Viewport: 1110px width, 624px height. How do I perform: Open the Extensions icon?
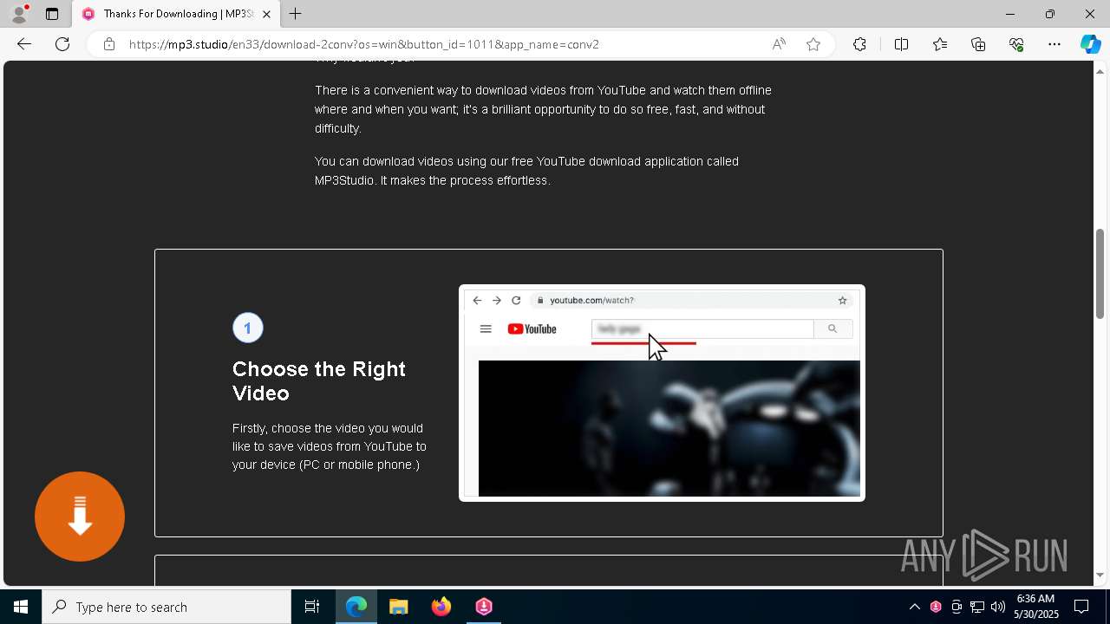(x=859, y=44)
